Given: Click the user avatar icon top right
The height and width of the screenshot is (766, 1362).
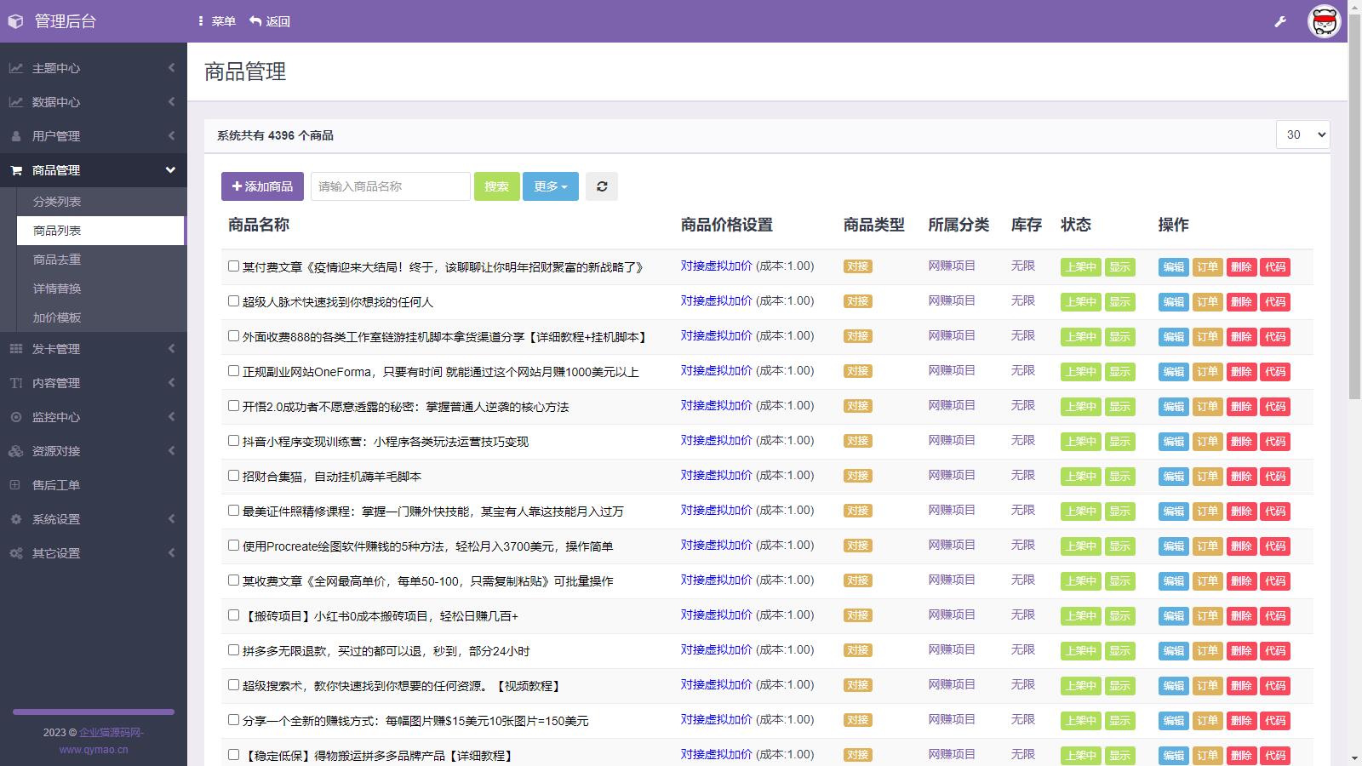Looking at the screenshot, I should [1325, 21].
